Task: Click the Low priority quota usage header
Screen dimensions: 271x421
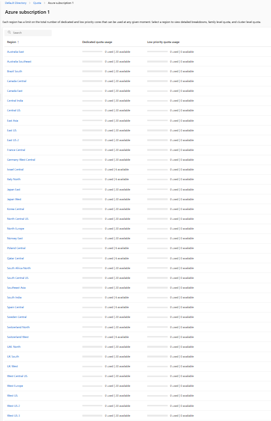Action: pos(163,42)
